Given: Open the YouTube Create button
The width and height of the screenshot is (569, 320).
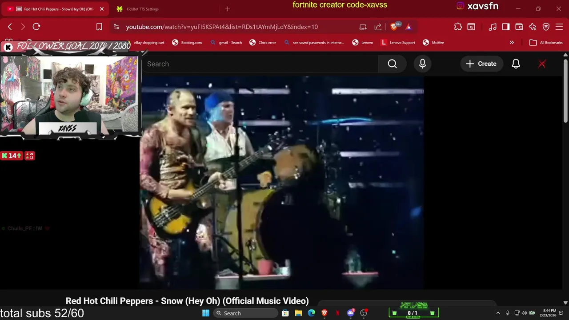Looking at the screenshot, I should coord(481,64).
